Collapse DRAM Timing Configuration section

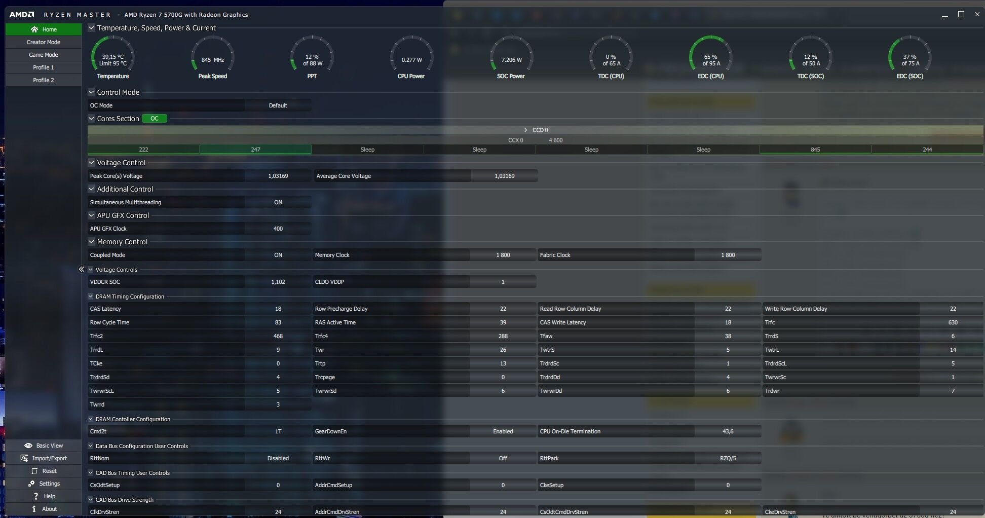(x=91, y=297)
